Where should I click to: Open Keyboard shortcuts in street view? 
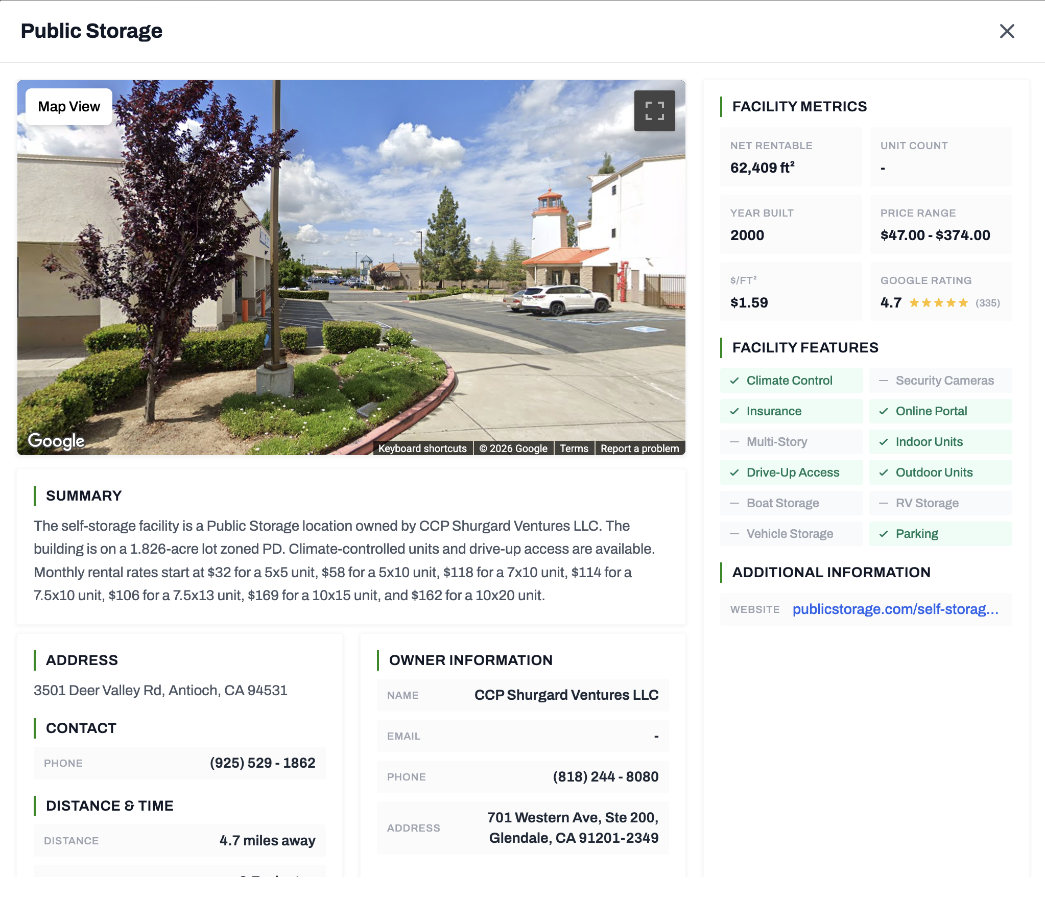coord(422,448)
